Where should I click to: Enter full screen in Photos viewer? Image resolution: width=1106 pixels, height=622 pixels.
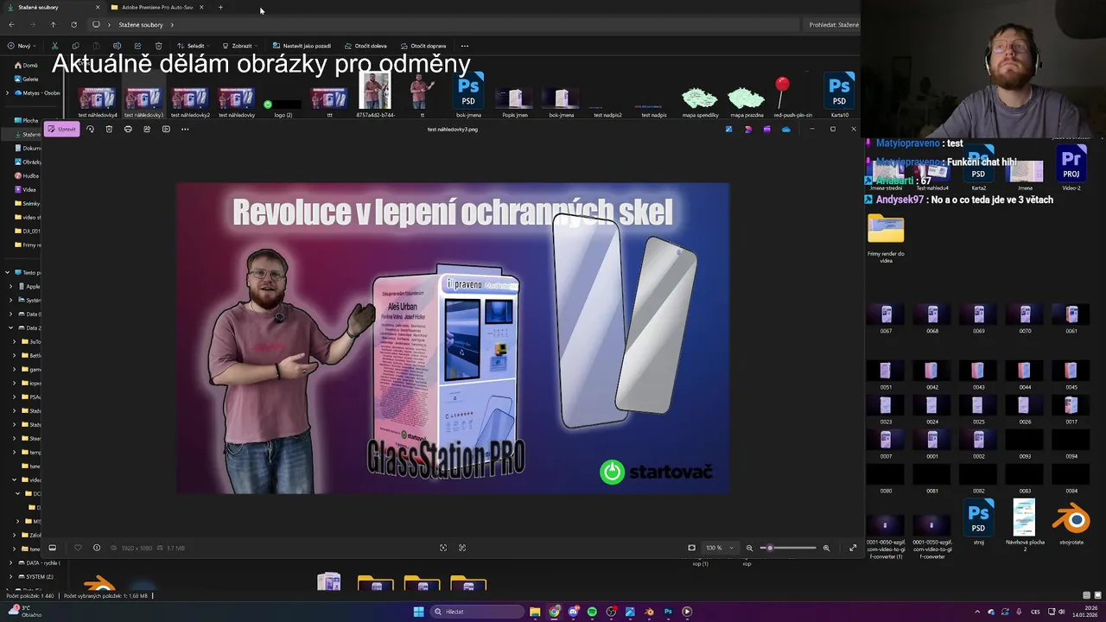(853, 548)
